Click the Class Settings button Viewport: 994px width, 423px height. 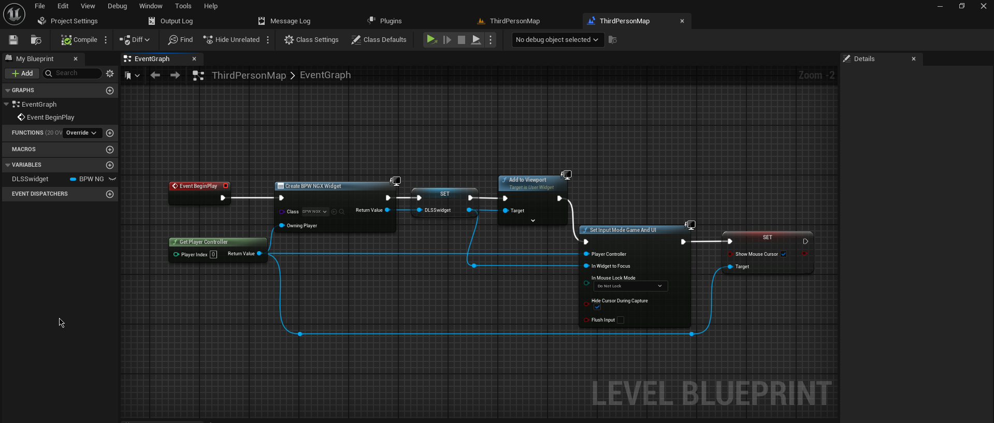click(x=311, y=40)
